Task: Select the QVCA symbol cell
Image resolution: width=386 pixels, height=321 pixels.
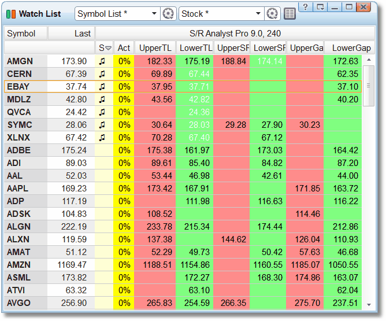Action: [x=25, y=112]
